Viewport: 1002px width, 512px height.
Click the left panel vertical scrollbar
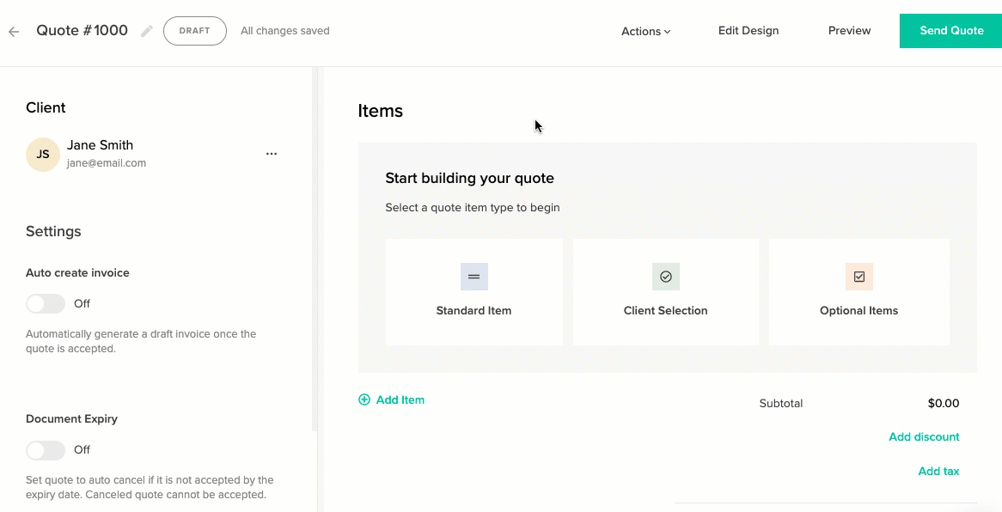tap(315, 249)
